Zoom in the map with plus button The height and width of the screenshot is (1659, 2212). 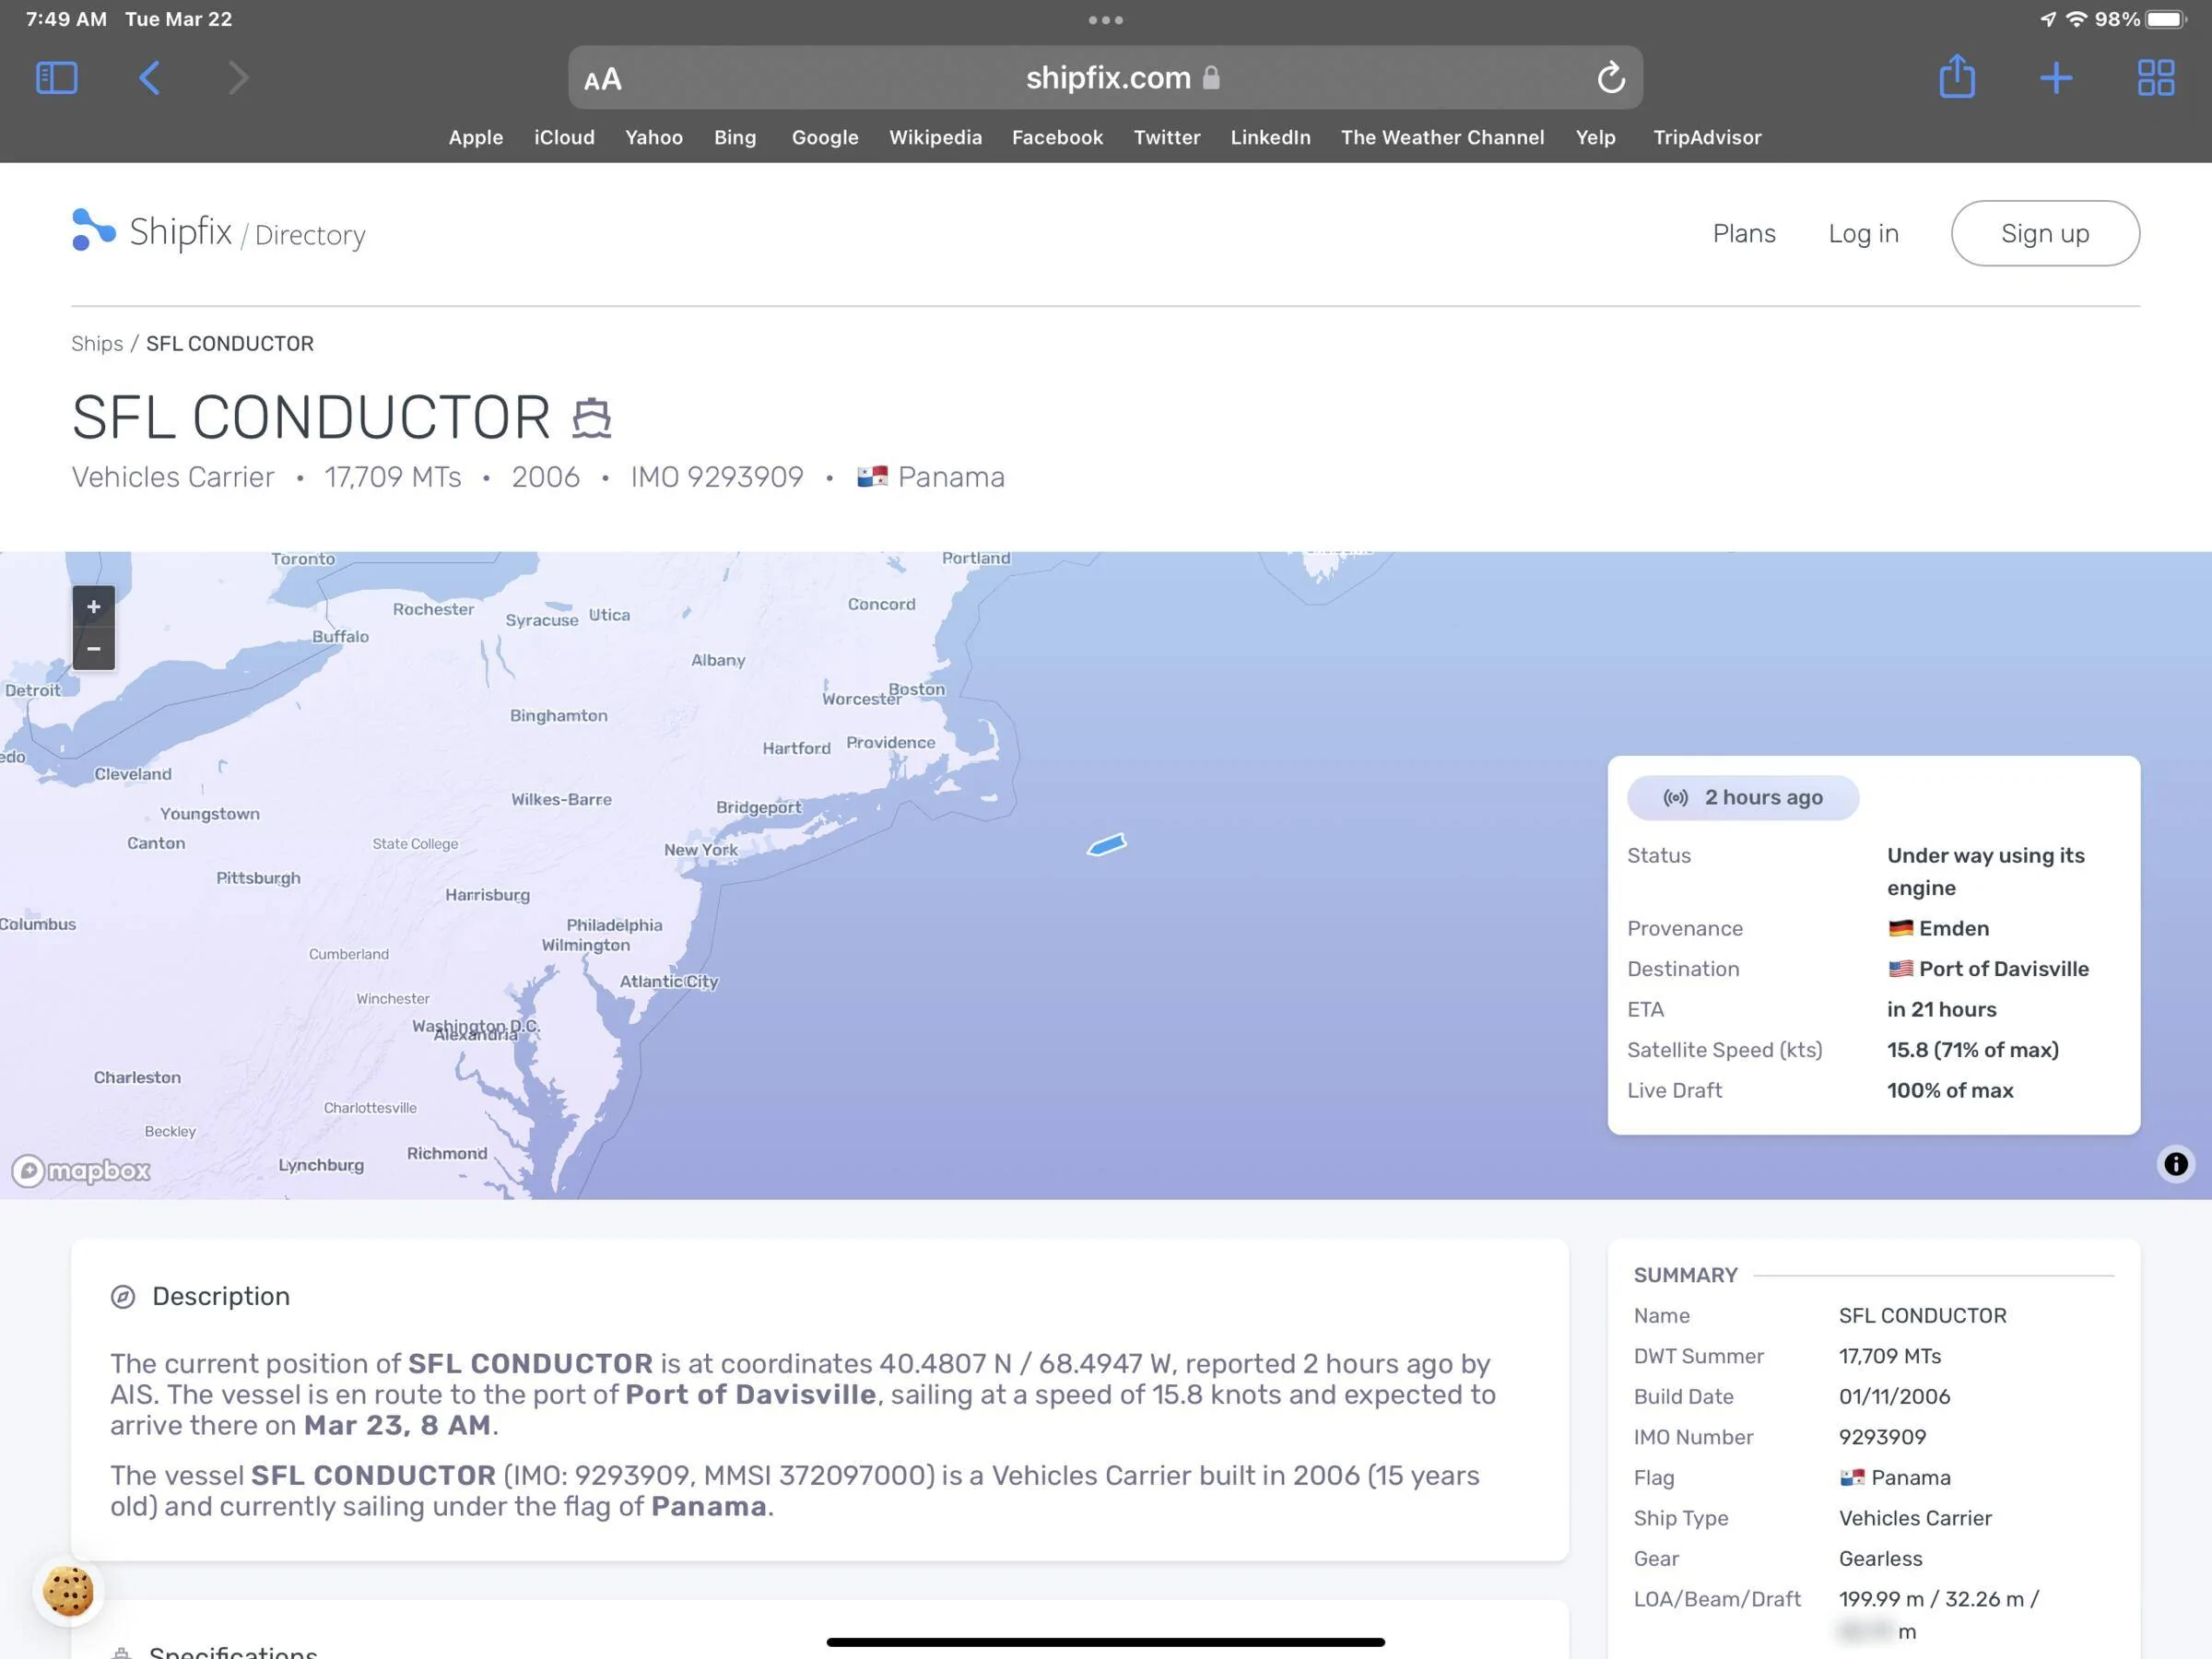pos(94,607)
